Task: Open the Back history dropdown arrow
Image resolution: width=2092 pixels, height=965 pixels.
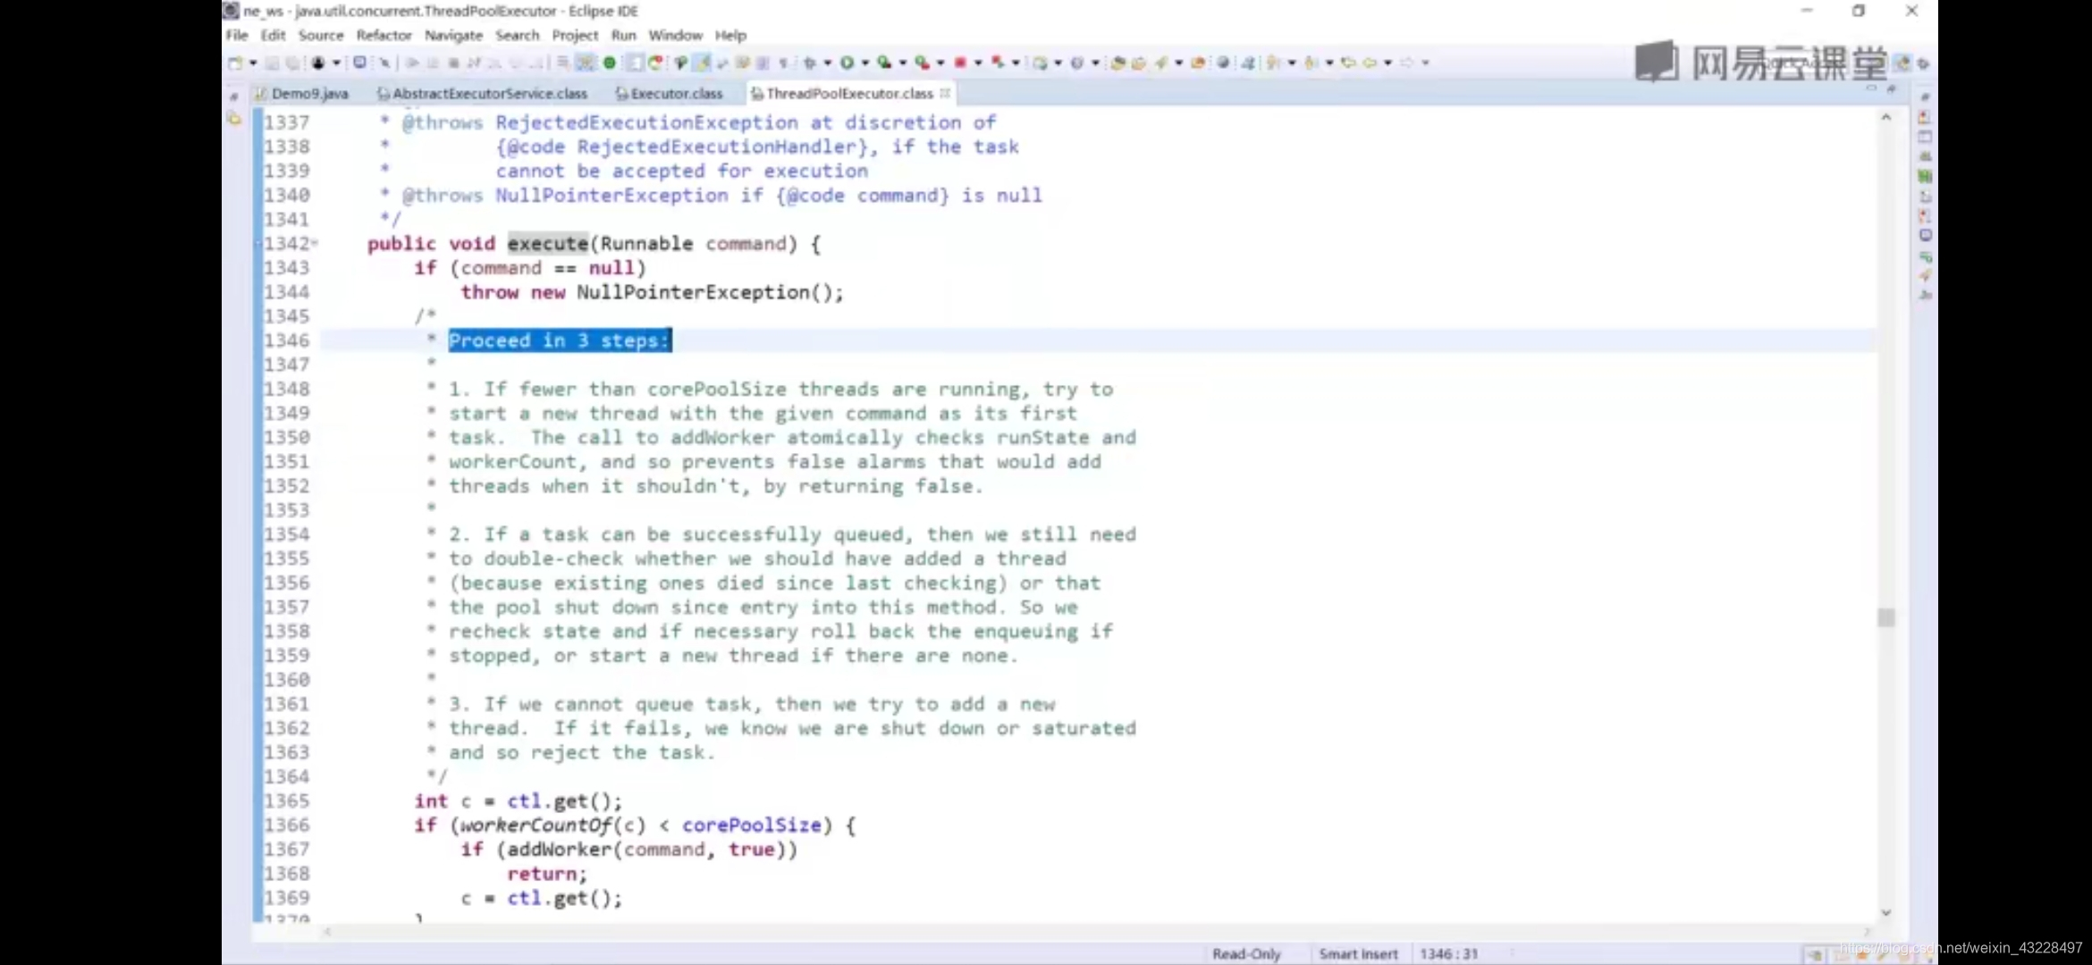Action: 1388,63
